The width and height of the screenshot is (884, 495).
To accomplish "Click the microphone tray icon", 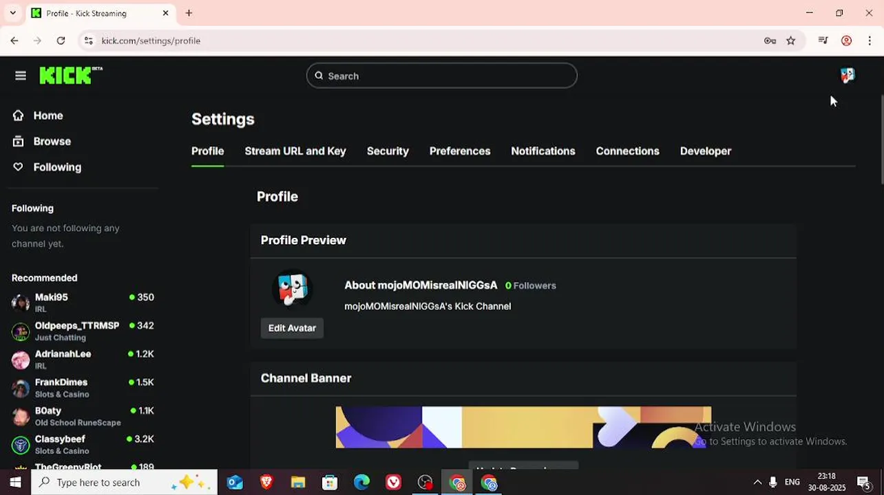I will tap(773, 483).
